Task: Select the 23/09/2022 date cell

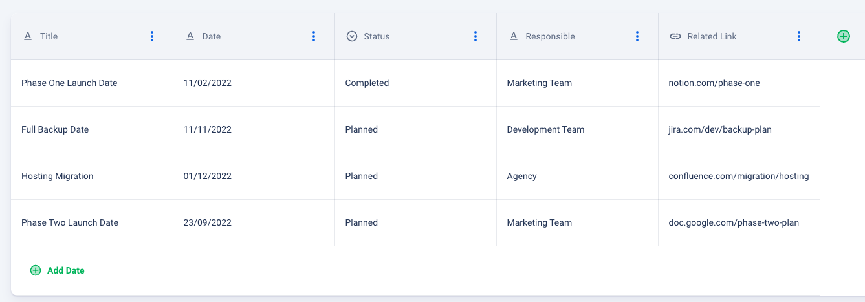Action: coord(208,222)
